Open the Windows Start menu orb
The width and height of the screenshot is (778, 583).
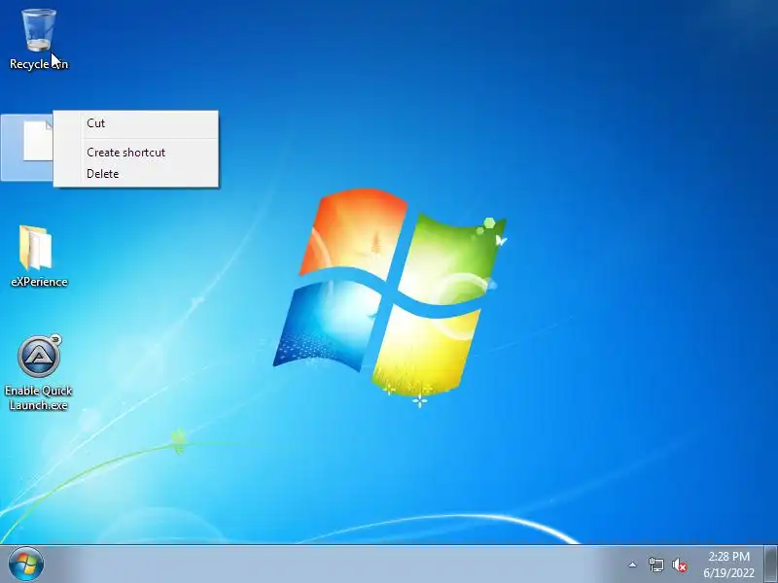pyautogui.click(x=26, y=564)
